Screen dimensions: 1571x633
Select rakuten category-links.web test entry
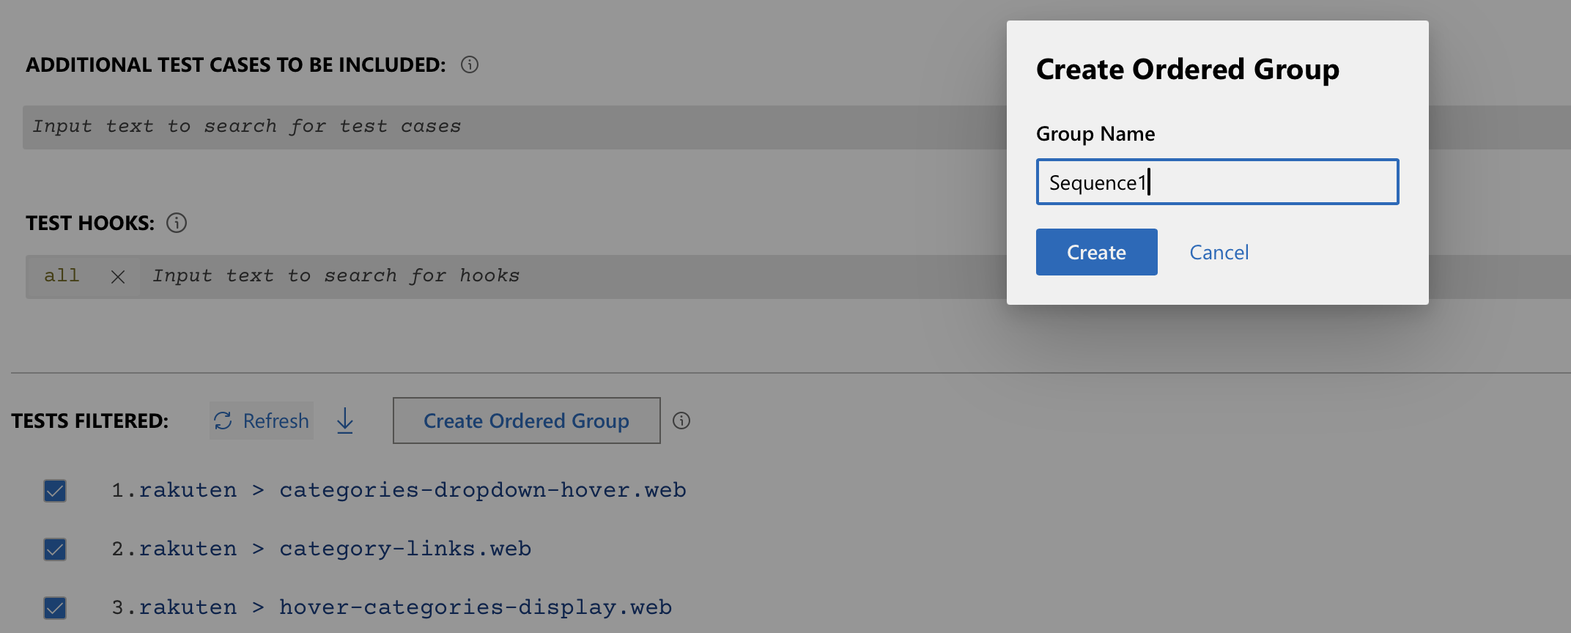[x=321, y=549]
